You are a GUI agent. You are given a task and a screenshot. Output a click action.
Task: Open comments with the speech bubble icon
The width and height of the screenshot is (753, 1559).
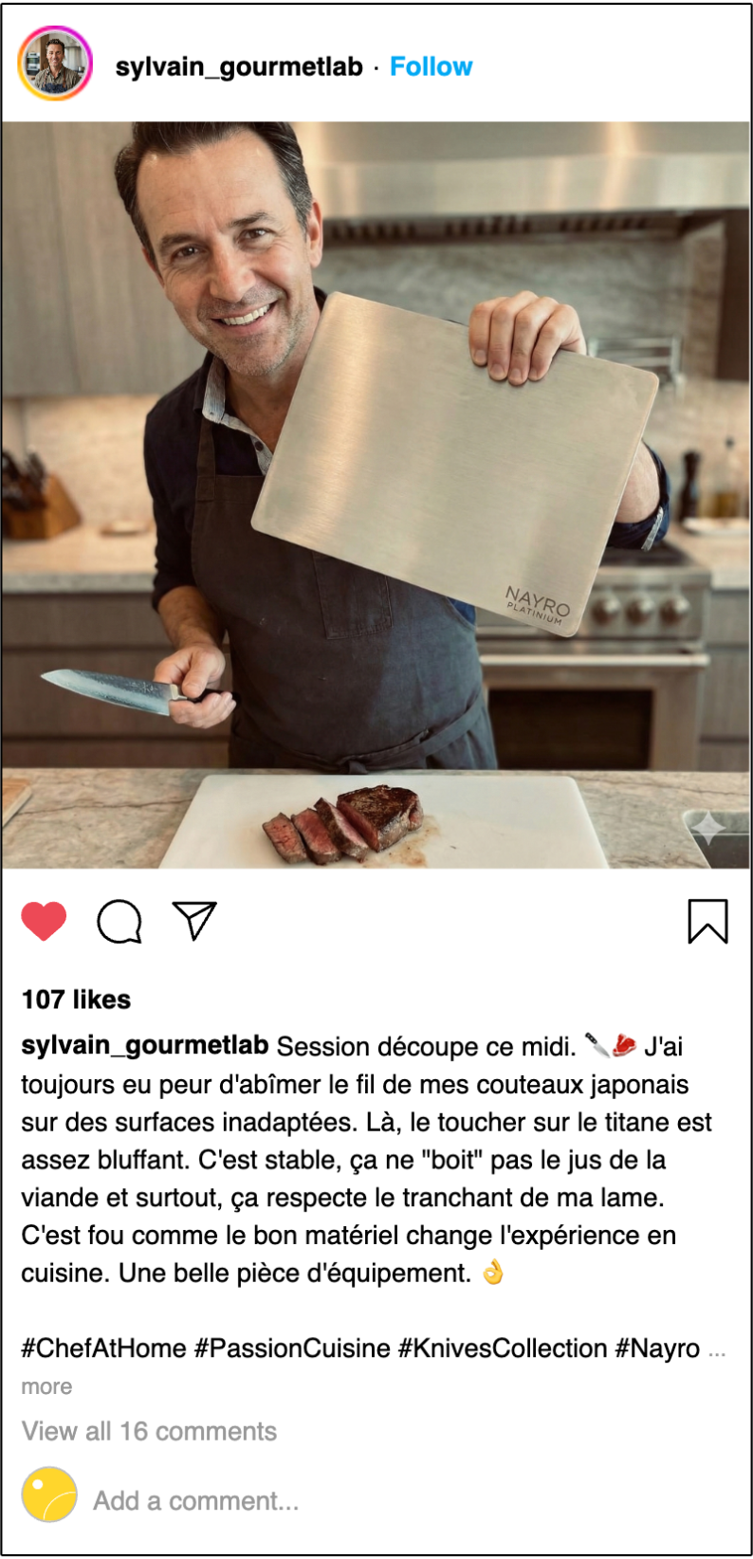coord(119,921)
